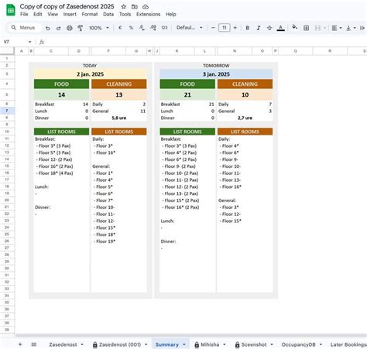Open horizontal align options

[x=337, y=28]
